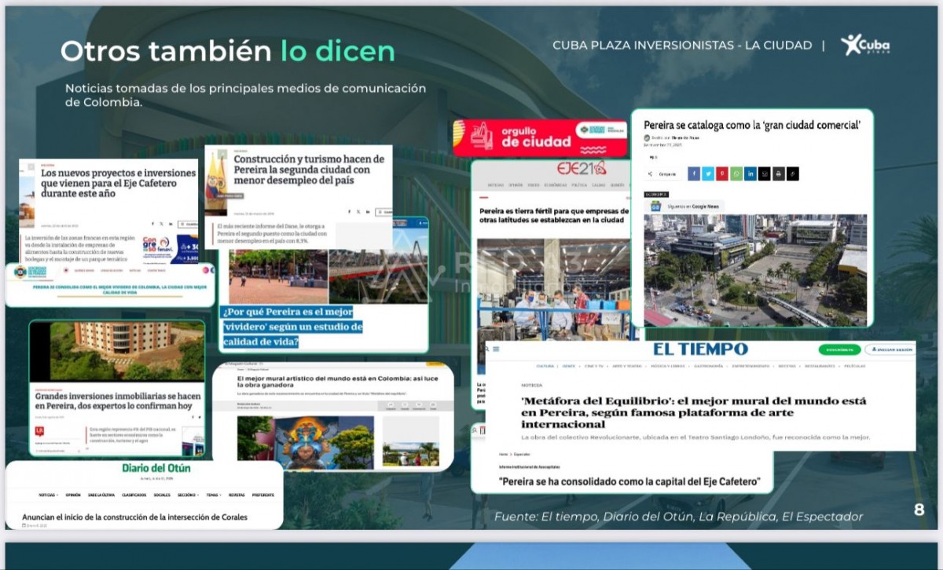Click the aerial city photo in the Pereira article
This screenshot has width=943, height=570.
coord(755,270)
